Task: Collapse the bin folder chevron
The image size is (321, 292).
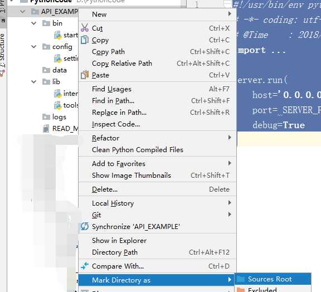Action: [34, 23]
